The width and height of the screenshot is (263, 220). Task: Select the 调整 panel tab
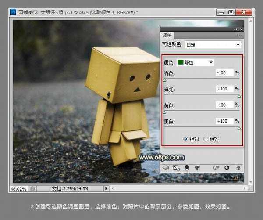pyautogui.click(x=167, y=35)
